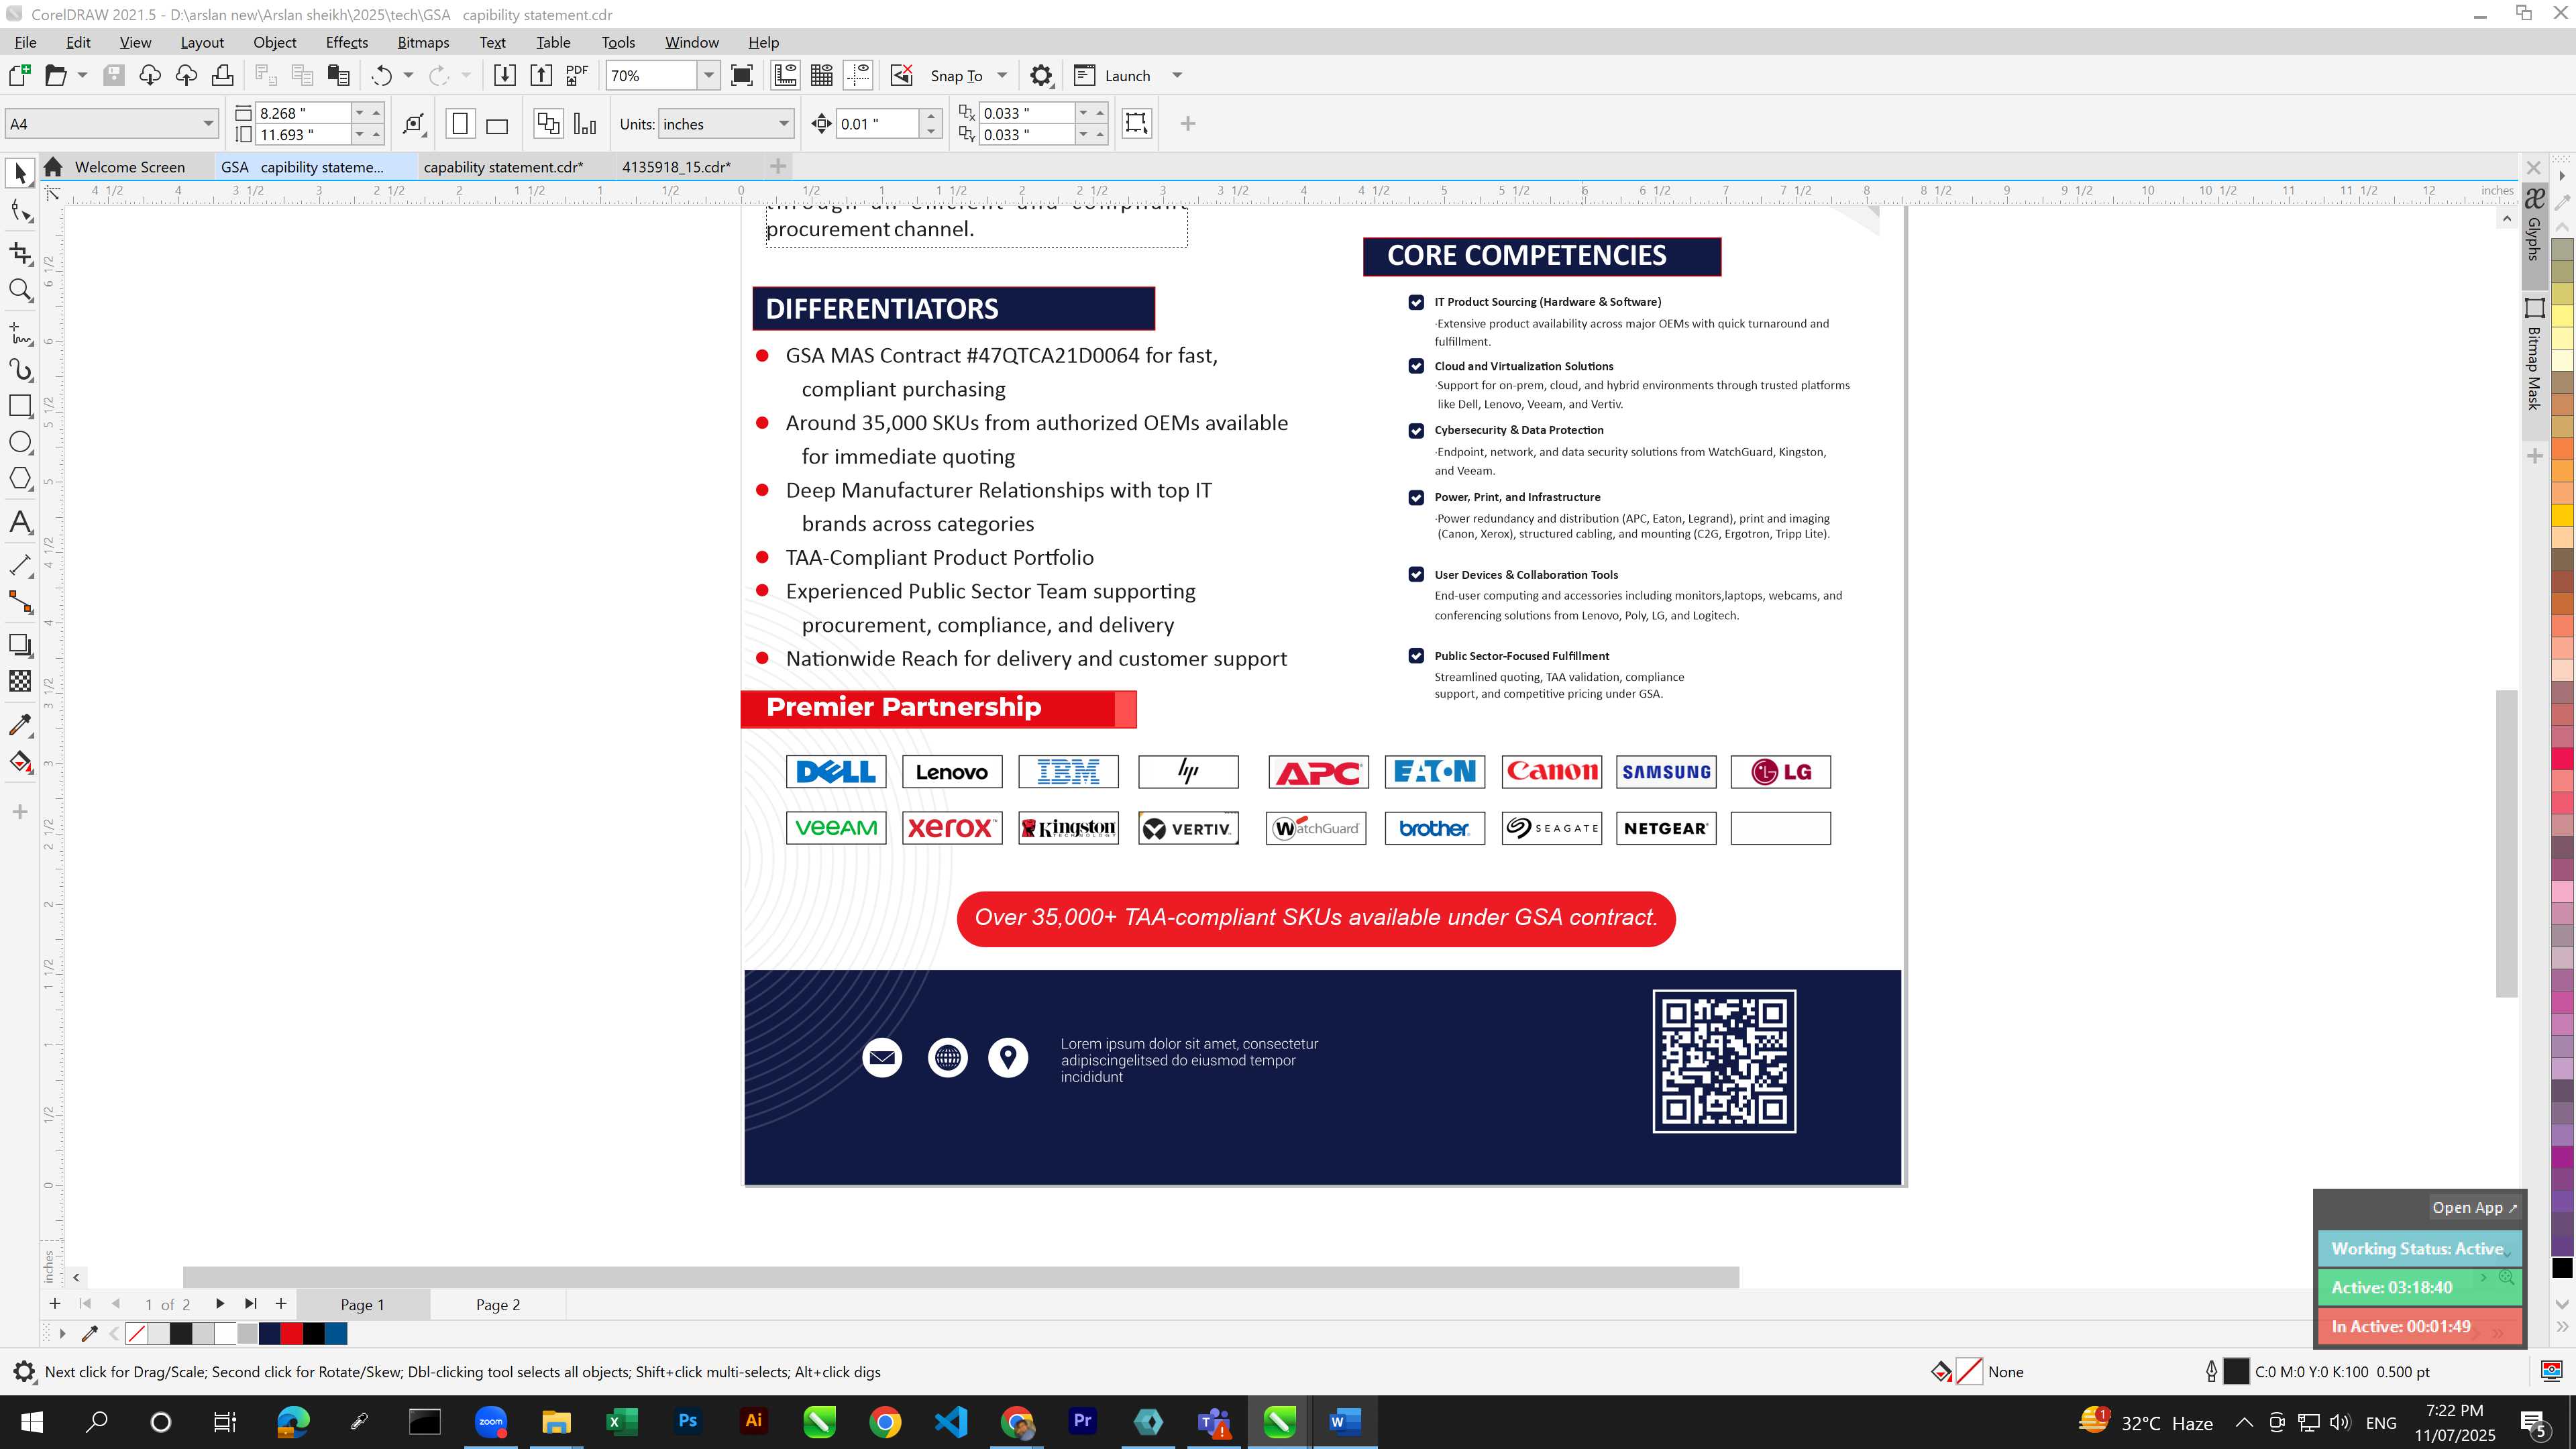Screen dimensions: 2576x1449
Task: Expand the Undo history dropdown arrow
Action: tap(408, 75)
